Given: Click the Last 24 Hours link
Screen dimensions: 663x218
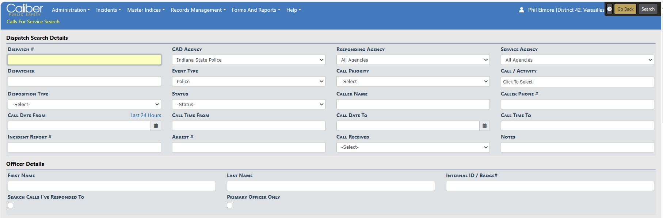Looking at the screenshot, I should pyautogui.click(x=145, y=115).
